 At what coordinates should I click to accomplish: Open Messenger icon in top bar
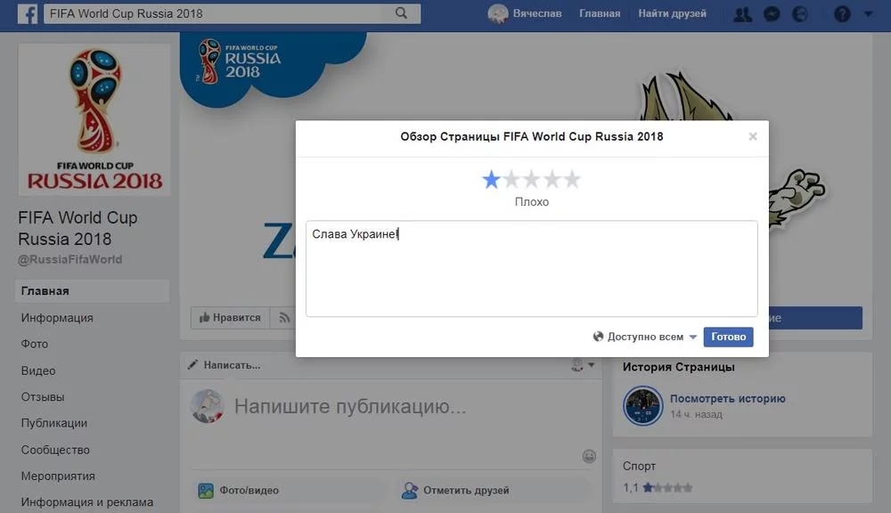[772, 14]
